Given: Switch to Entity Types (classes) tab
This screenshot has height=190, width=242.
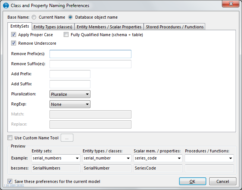Looking at the screenshot, I should click(53, 27).
